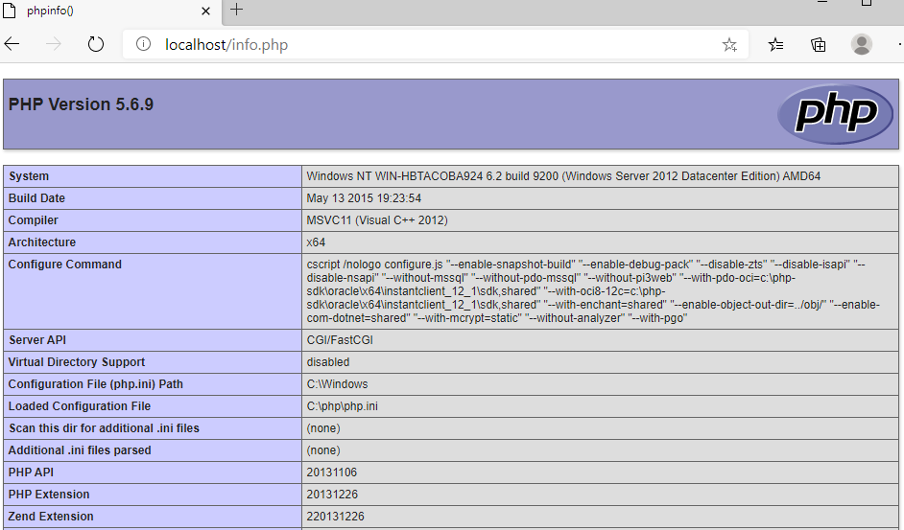Select MSVC11 (Visual C++ 2012) value
This screenshot has width=904, height=530.
[377, 220]
